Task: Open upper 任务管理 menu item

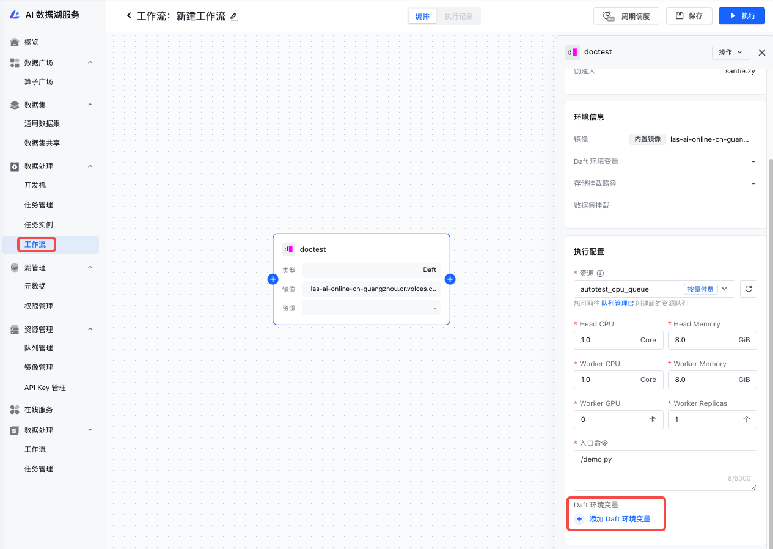Action: pos(38,205)
